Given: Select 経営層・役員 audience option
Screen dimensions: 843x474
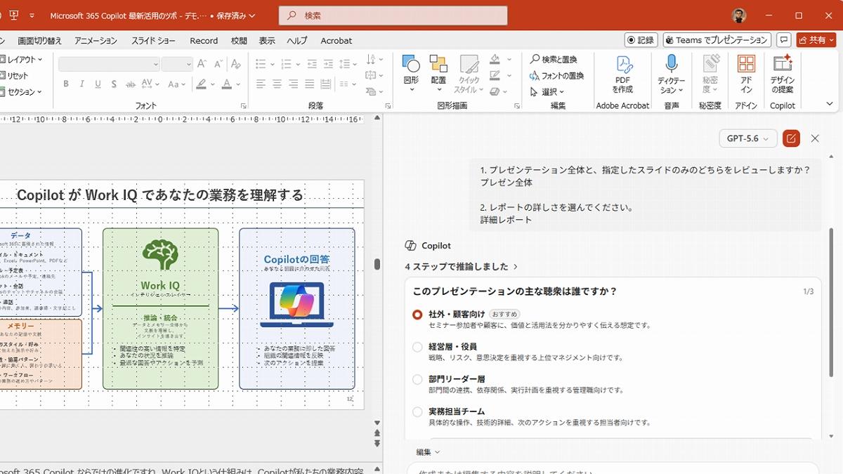Looking at the screenshot, I should pos(417,347).
